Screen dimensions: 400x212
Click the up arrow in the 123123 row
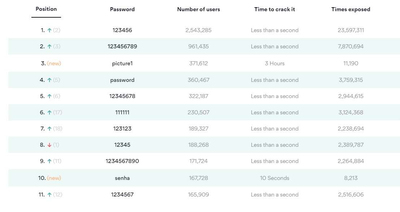pos(49,129)
